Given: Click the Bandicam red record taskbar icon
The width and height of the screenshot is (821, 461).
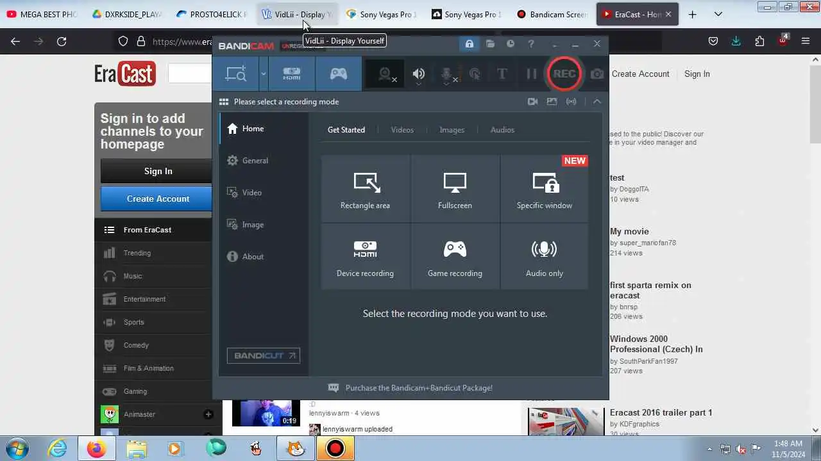Looking at the screenshot, I should (335, 448).
